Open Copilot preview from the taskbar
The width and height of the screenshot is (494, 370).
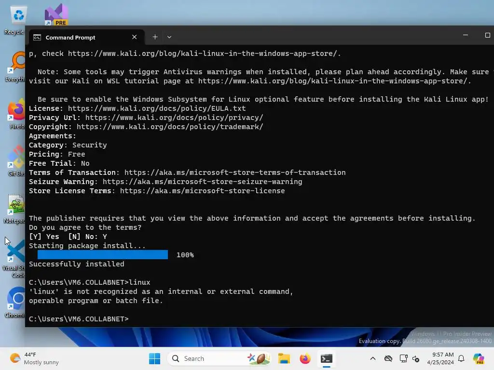pyautogui.click(x=479, y=358)
